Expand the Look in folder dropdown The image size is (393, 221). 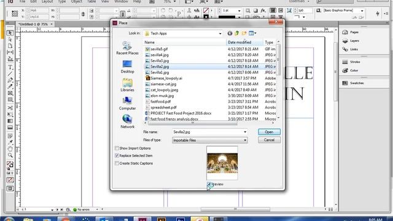[220, 33]
